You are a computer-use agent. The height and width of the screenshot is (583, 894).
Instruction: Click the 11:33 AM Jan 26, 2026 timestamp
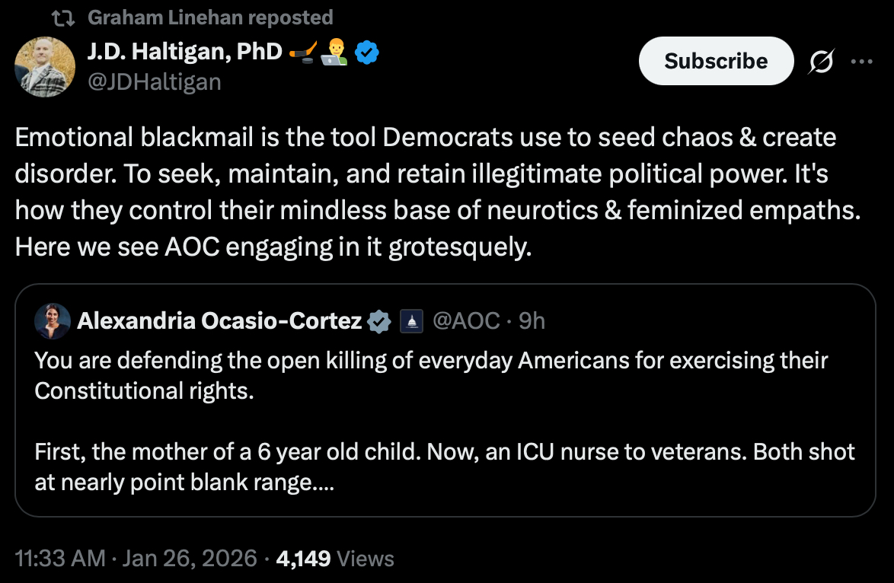coord(136,559)
